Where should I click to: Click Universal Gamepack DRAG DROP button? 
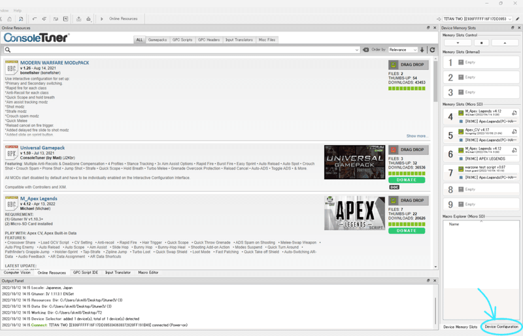[x=408, y=150]
